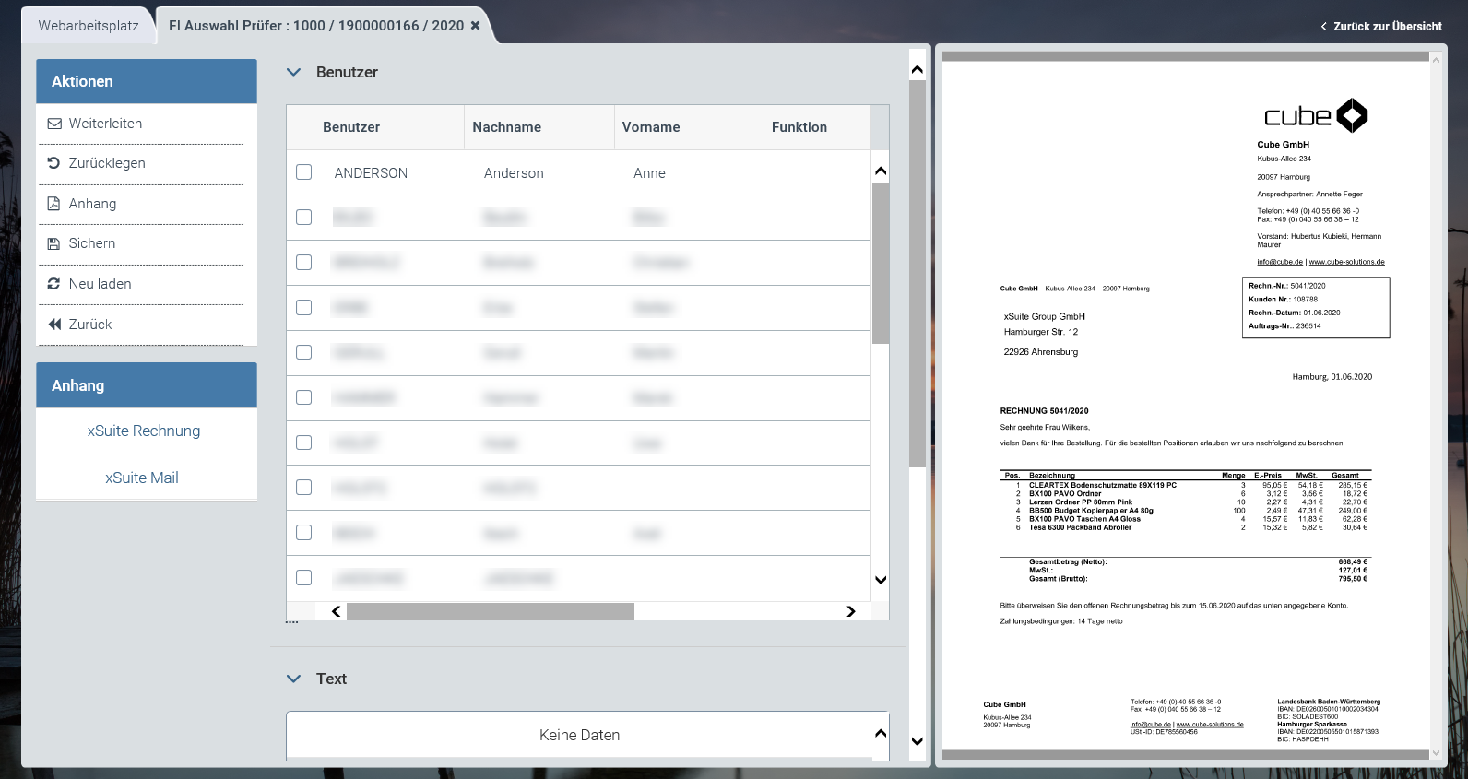The image size is (1468, 779).
Task: Click the Zurück double-arrow icon
Action: 54,325
